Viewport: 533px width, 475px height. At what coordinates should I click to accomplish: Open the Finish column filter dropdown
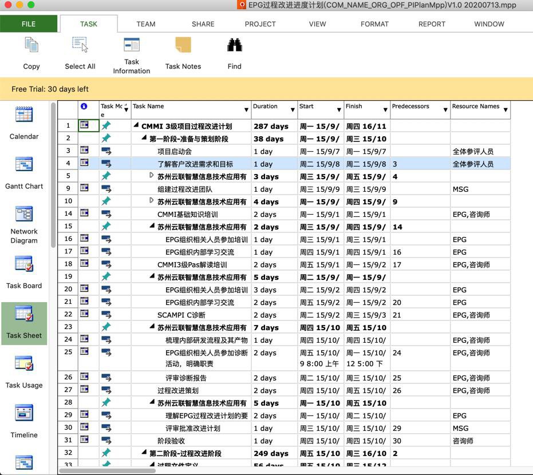pyautogui.click(x=385, y=110)
